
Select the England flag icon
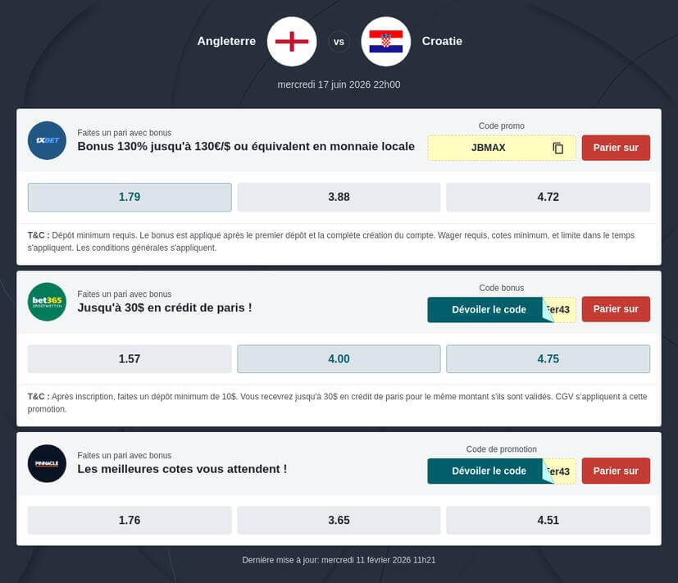291,41
